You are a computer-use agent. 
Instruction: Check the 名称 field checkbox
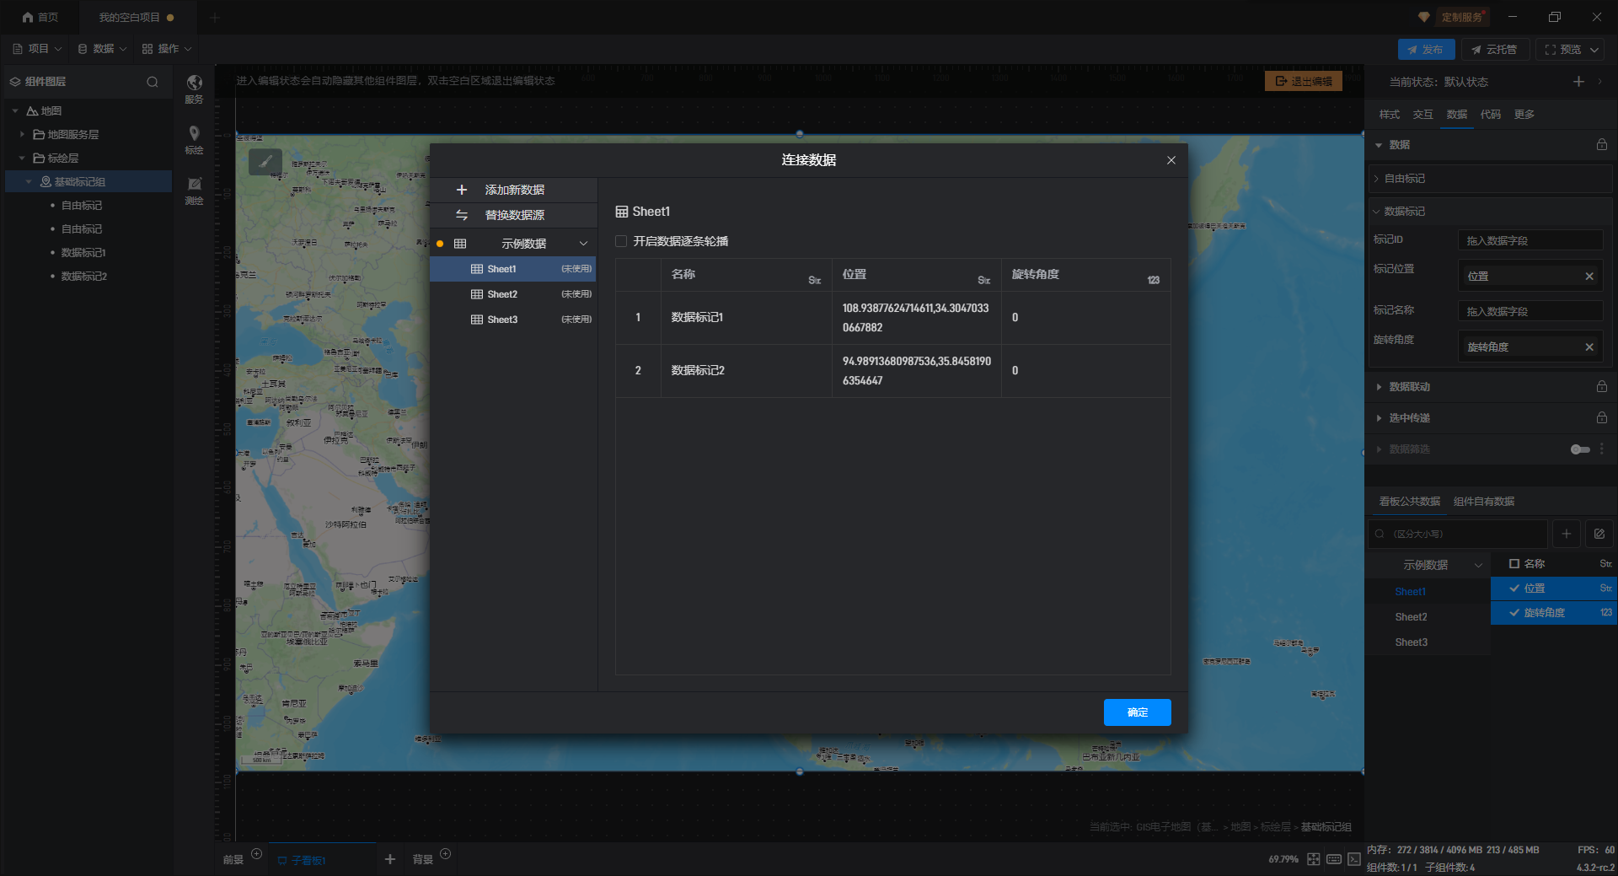coord(1514,563)
